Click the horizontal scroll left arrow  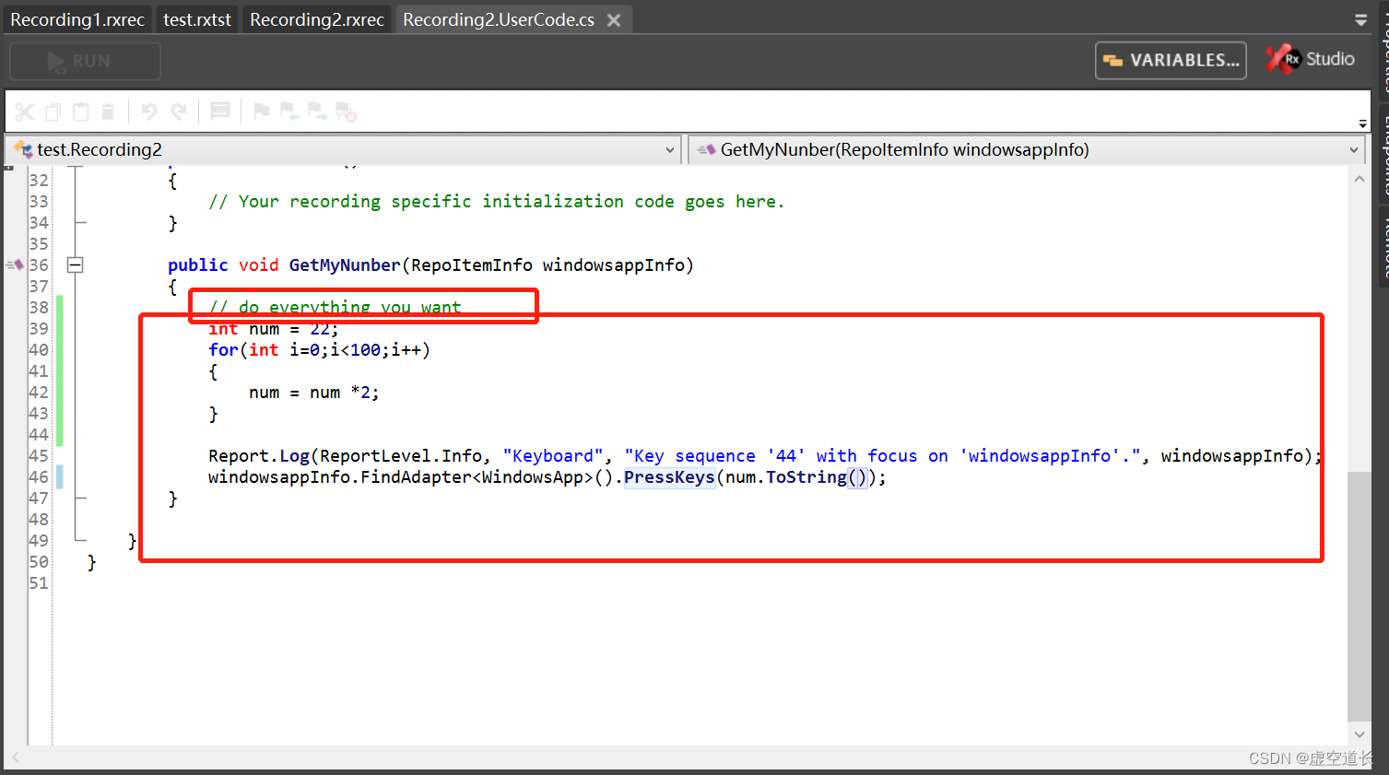pos(16,757)
